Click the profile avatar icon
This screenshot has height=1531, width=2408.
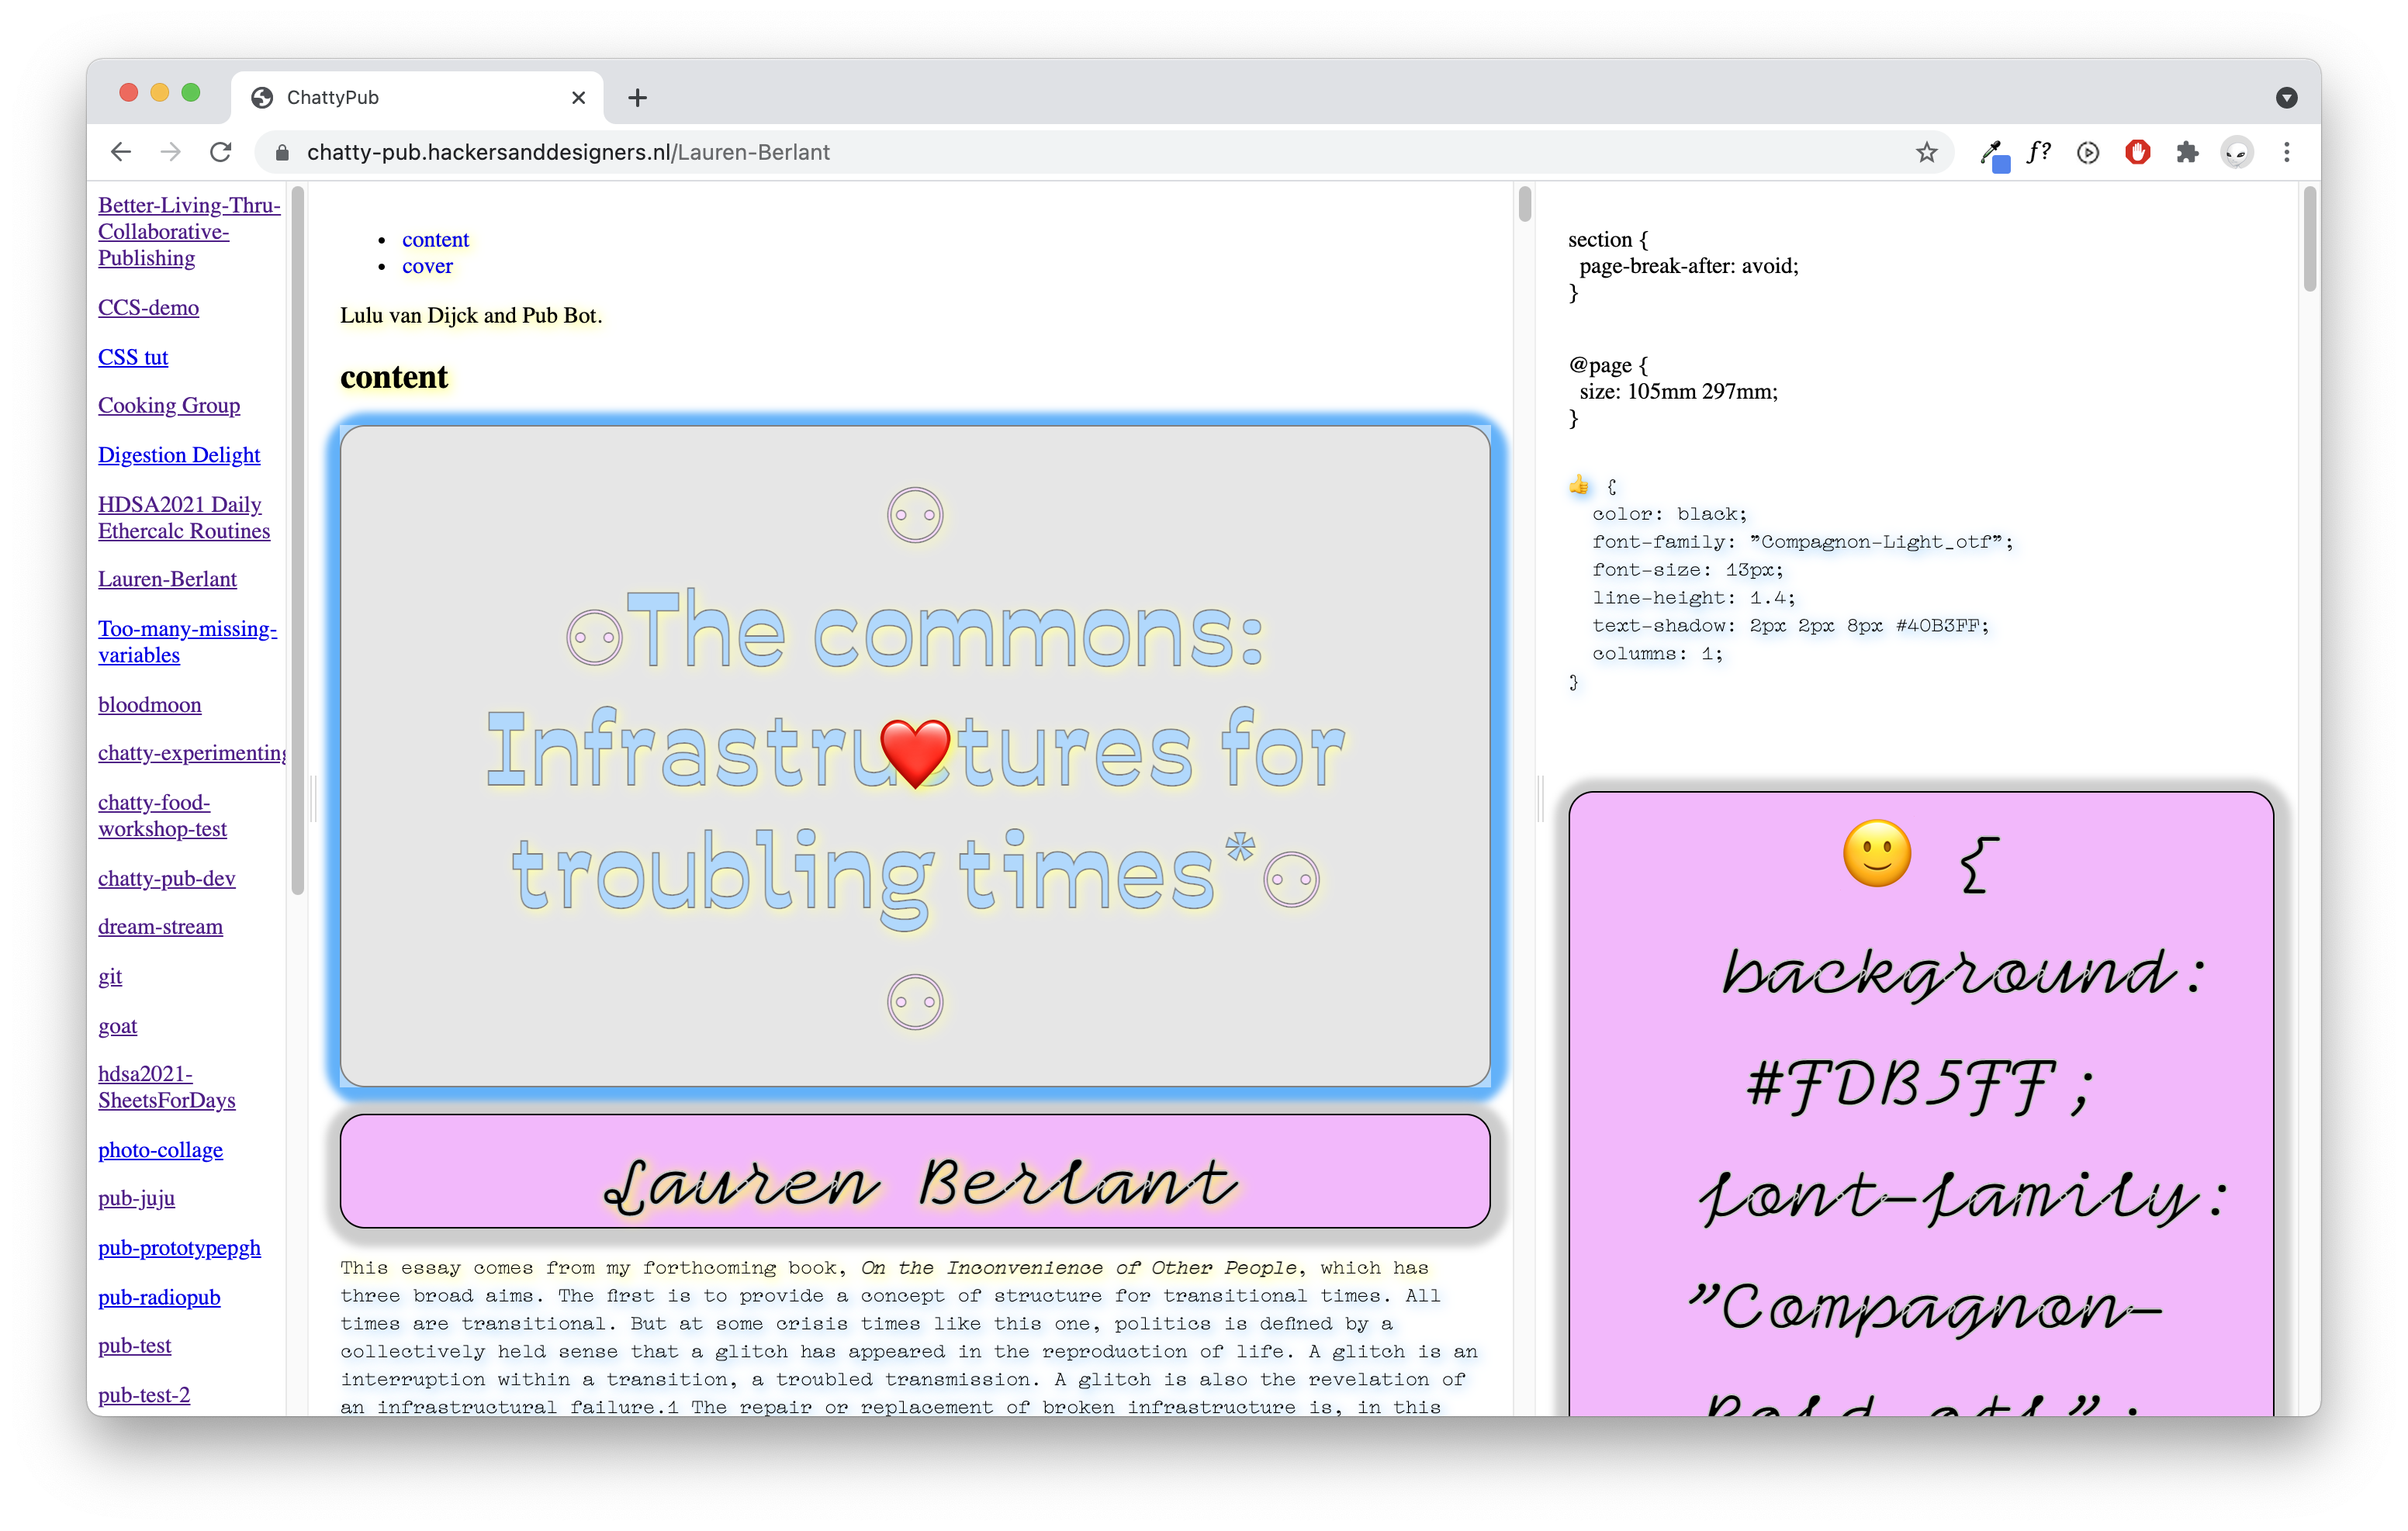point(2237,152)
